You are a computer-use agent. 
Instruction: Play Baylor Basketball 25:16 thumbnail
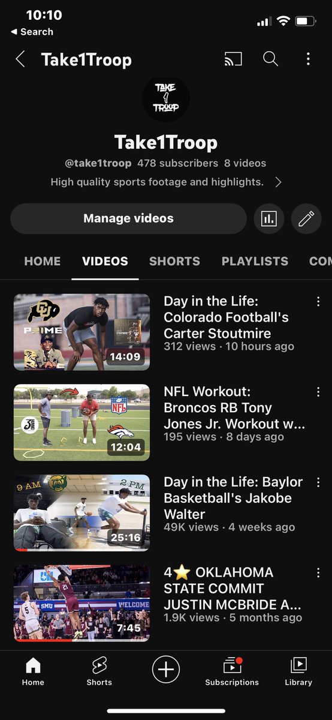coord(82,512)
